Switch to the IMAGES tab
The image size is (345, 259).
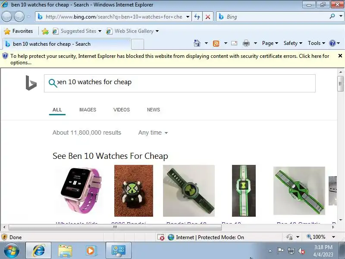88,110
